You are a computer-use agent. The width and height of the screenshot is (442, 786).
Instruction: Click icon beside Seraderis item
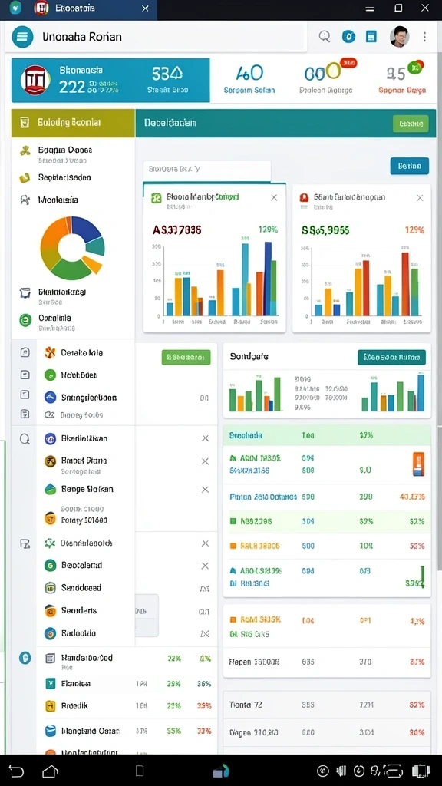tap(50, 611)
